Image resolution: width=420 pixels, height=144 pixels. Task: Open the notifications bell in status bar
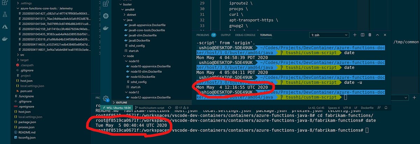(386, 107)
